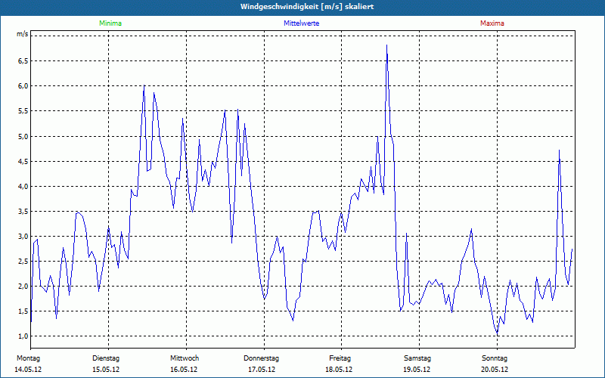This screenshot has width=605, height=378.
Task: Click the 6,0 y-axis value
Action: point(23,86)
